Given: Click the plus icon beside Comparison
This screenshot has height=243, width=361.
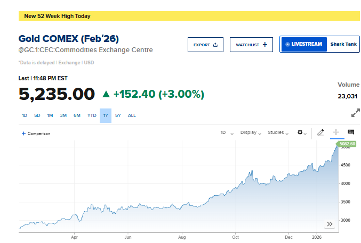Looking at the screenshot, I should point(23,133).
